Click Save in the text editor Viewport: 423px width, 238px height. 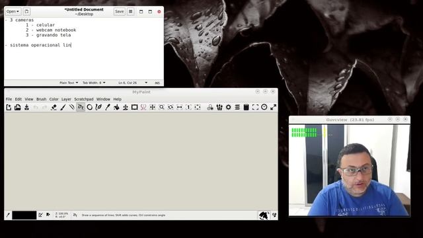tap(119, 12)
